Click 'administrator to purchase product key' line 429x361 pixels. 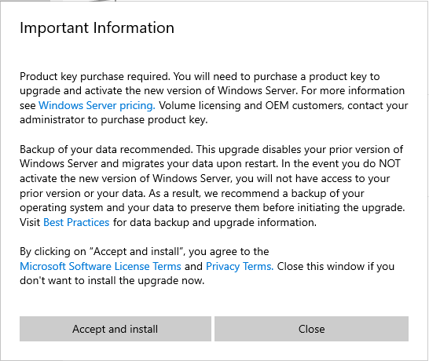tap(114, 120)
